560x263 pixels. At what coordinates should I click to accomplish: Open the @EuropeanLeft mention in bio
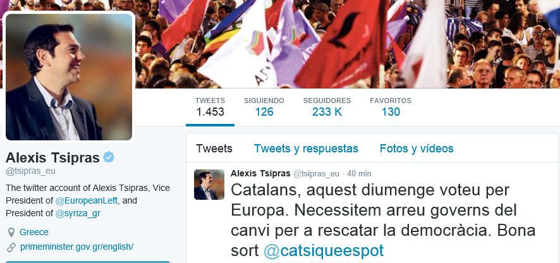click(x=87, y=200)
